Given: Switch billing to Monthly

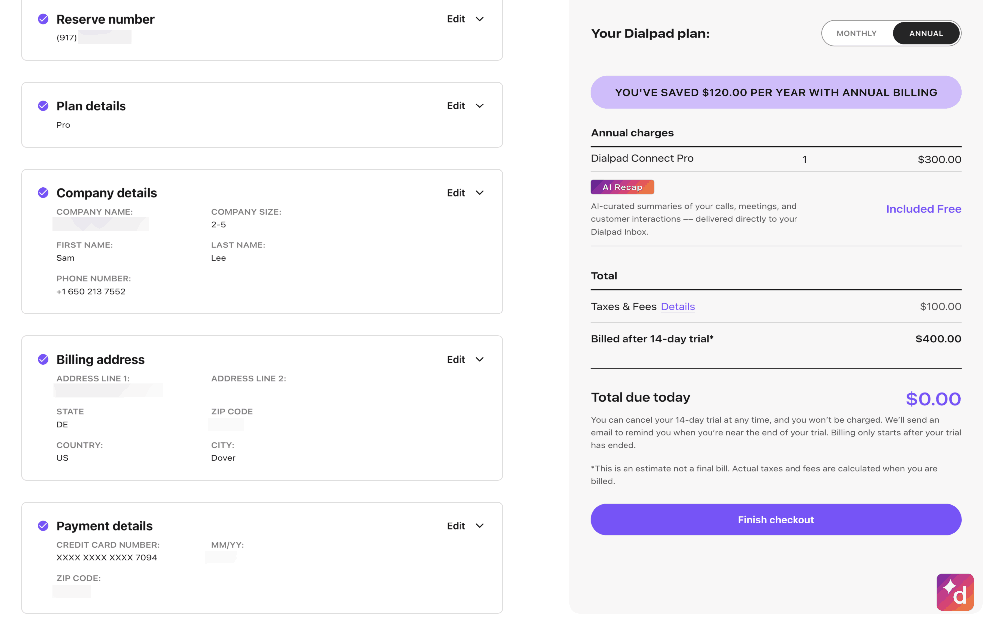Looking at the screenshot, I should pos(856,34).
